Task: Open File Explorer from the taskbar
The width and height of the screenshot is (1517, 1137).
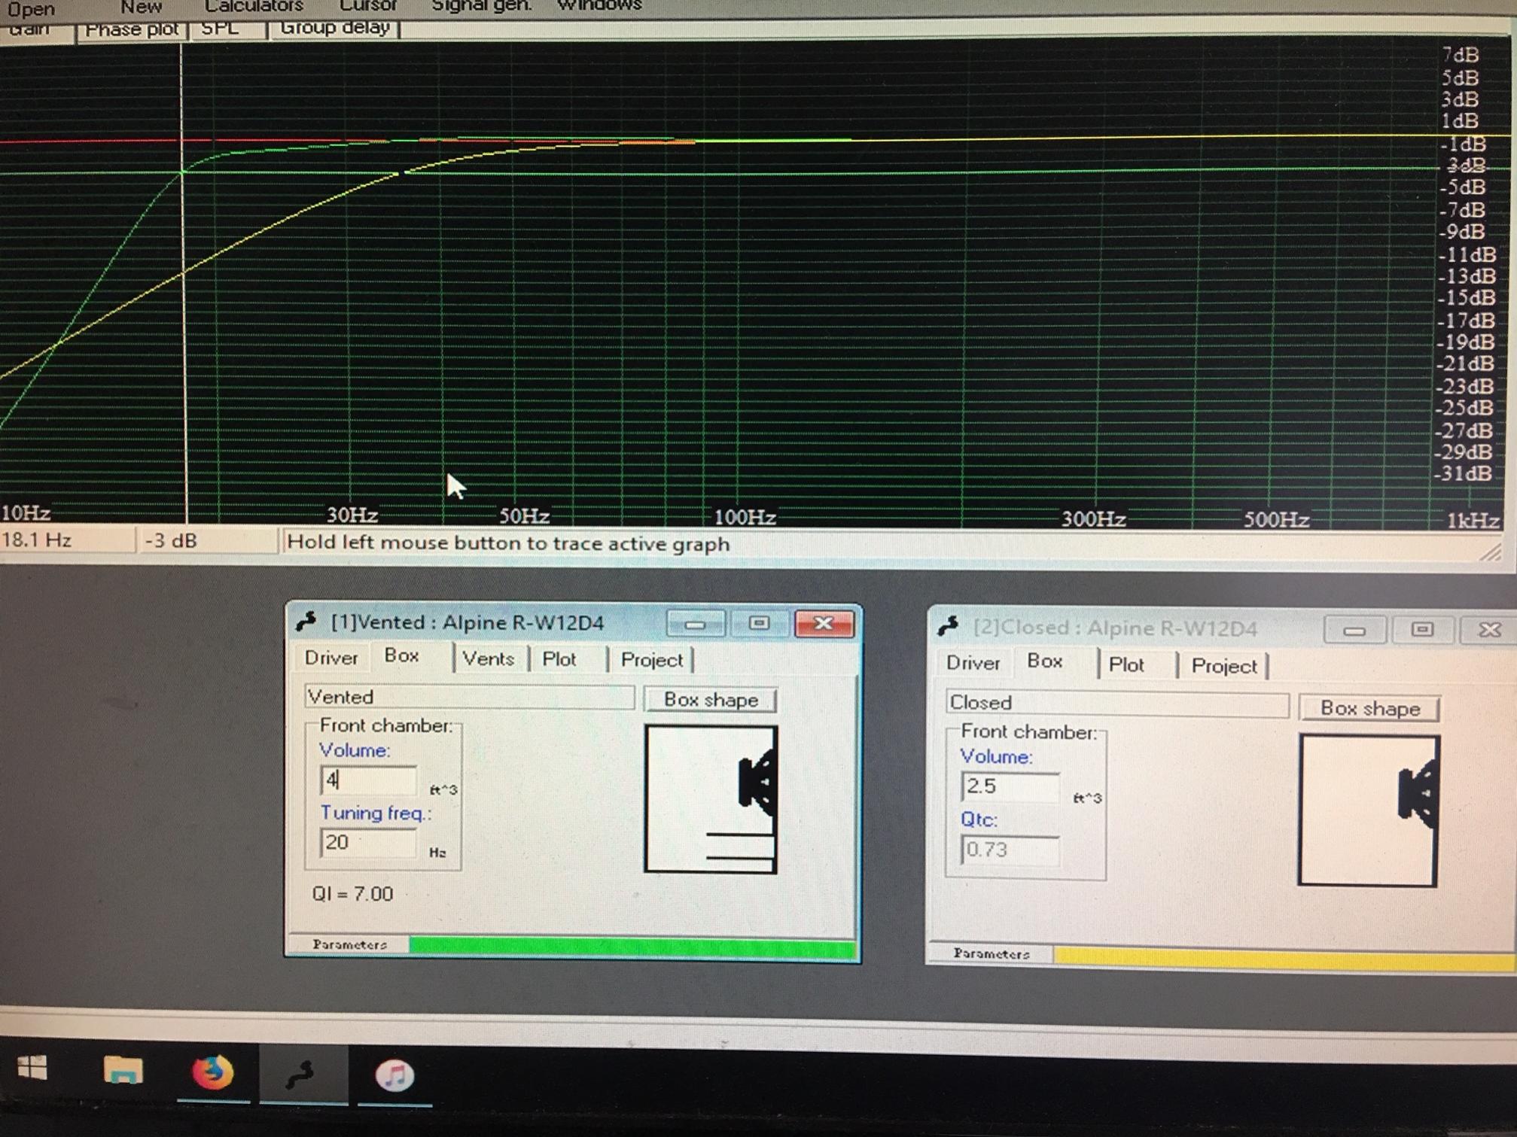Action: click(x=123, y=1070)
